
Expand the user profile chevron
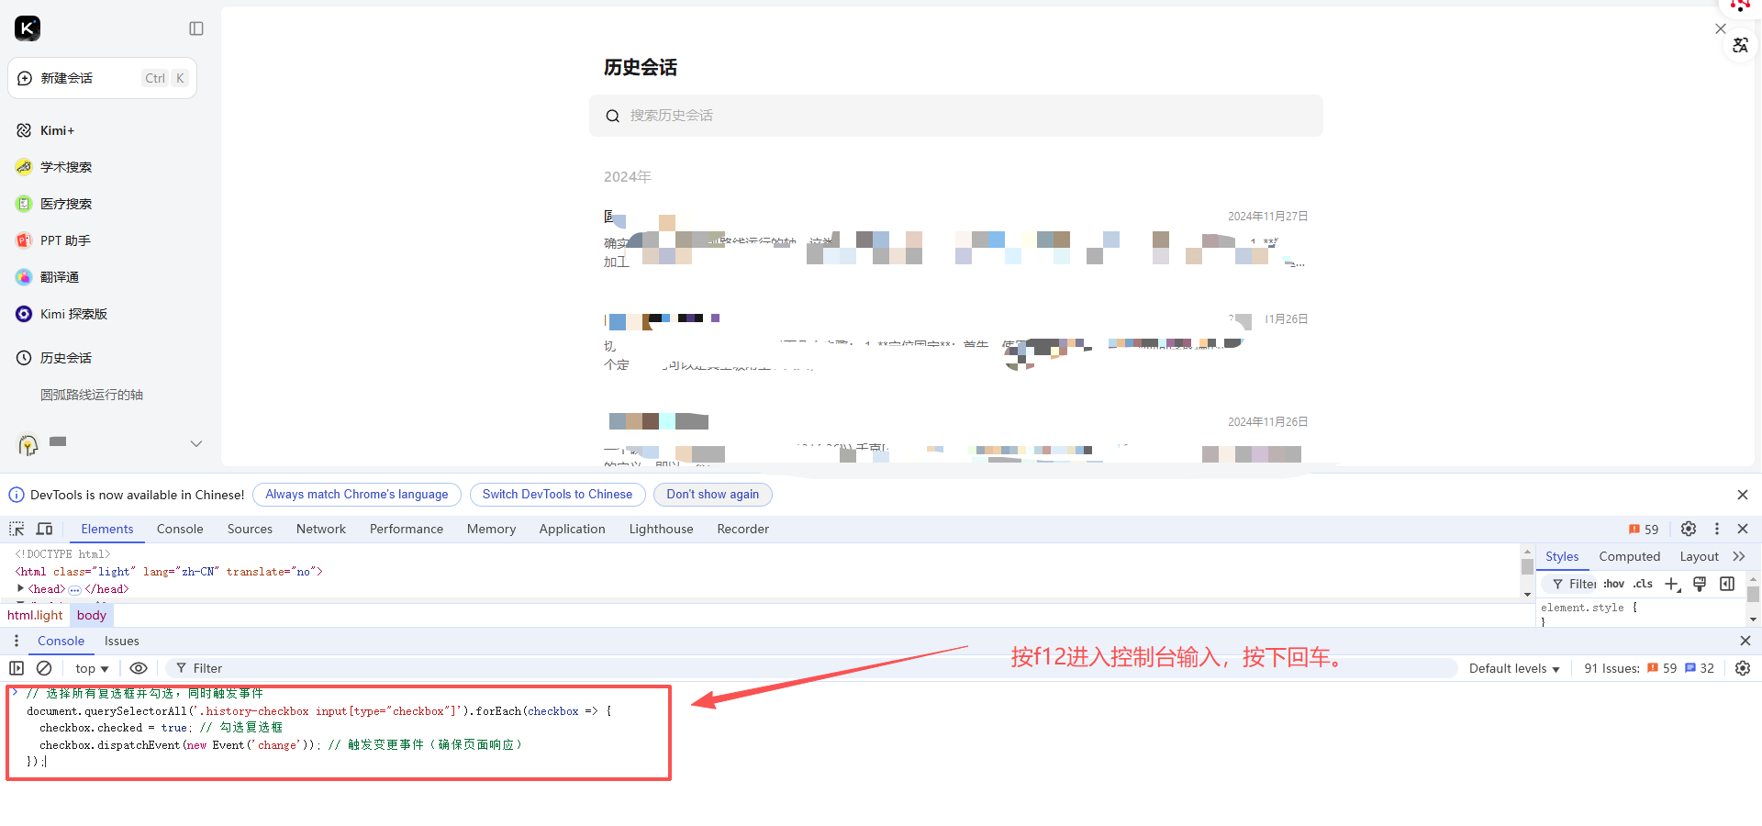pyautogui.click(x=196, y=443)
